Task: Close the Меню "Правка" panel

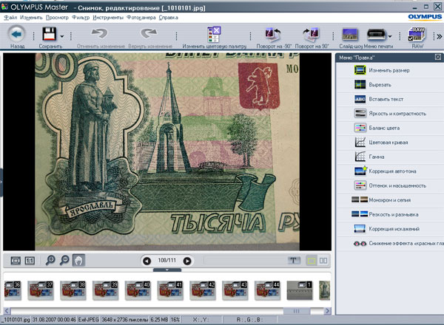Action: click(x=438, y=58)
